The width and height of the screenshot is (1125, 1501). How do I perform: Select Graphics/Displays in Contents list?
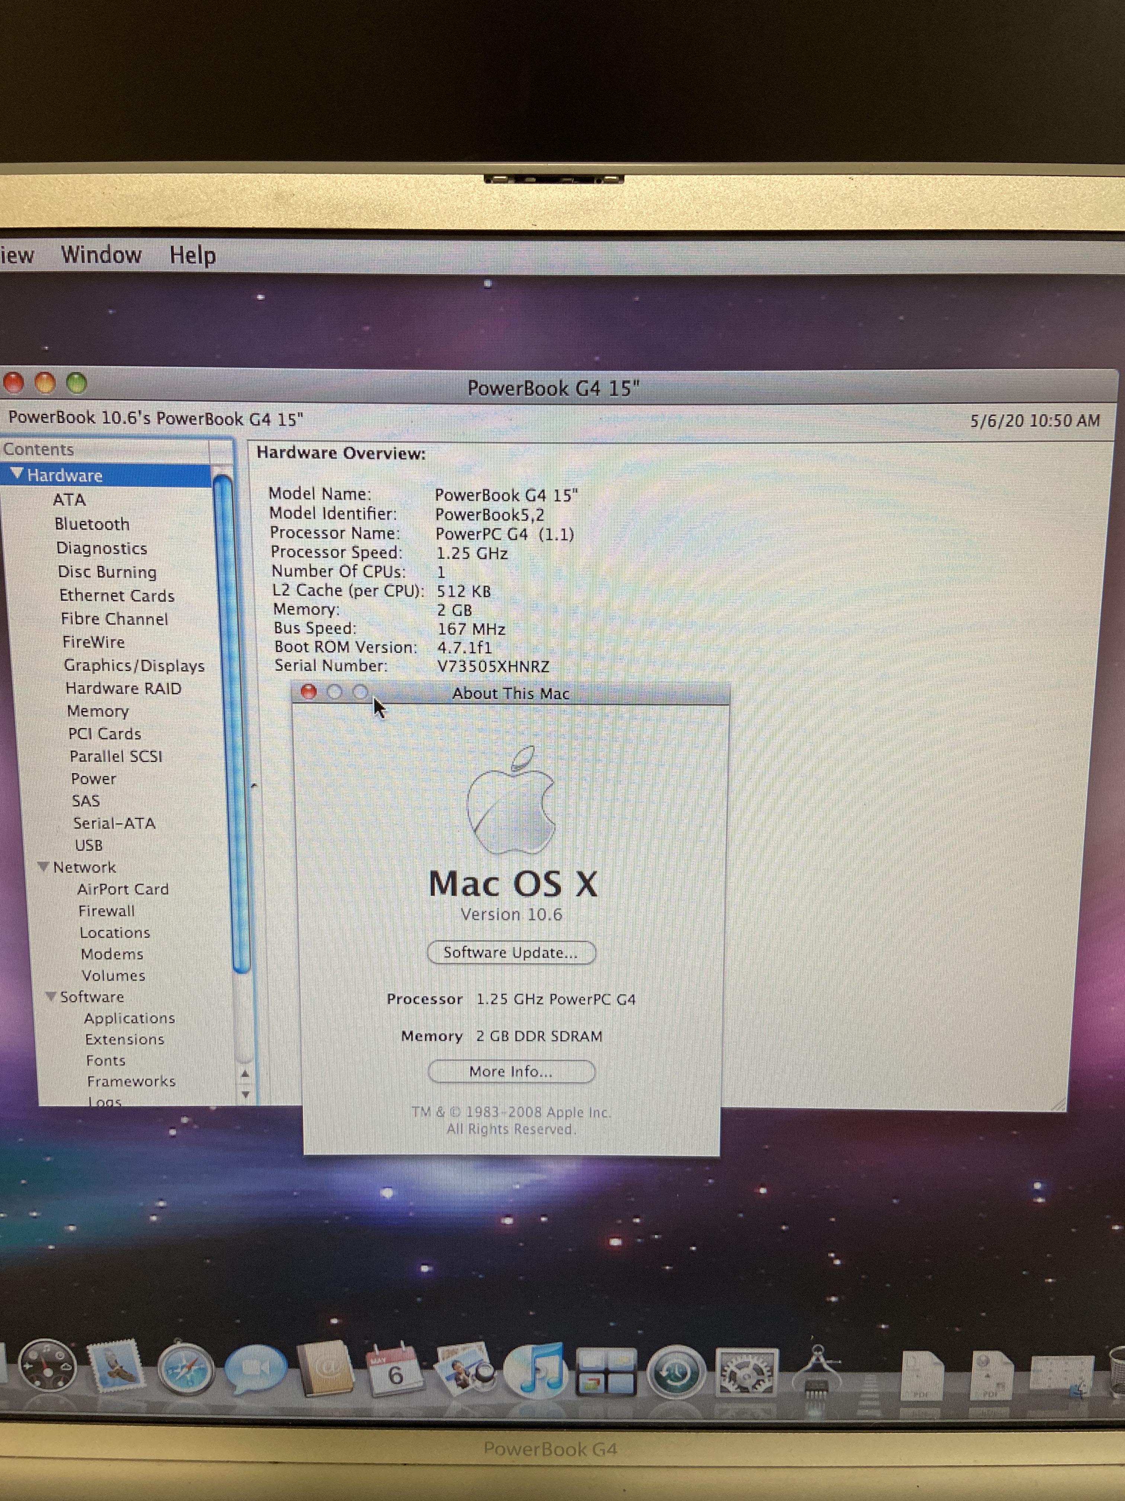(x=134, y=666)
